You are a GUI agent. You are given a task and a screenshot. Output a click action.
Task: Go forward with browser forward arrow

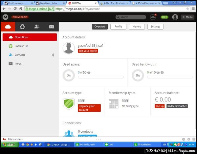coord(10,9)
